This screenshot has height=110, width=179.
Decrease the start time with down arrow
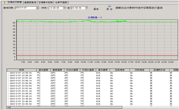pos(64,9)
